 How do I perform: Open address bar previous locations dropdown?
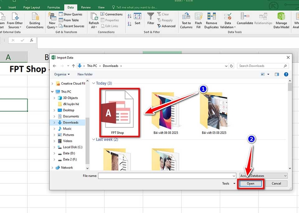[226, 66]
